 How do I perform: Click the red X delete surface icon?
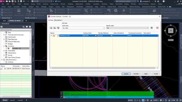[x=157, y=28]
